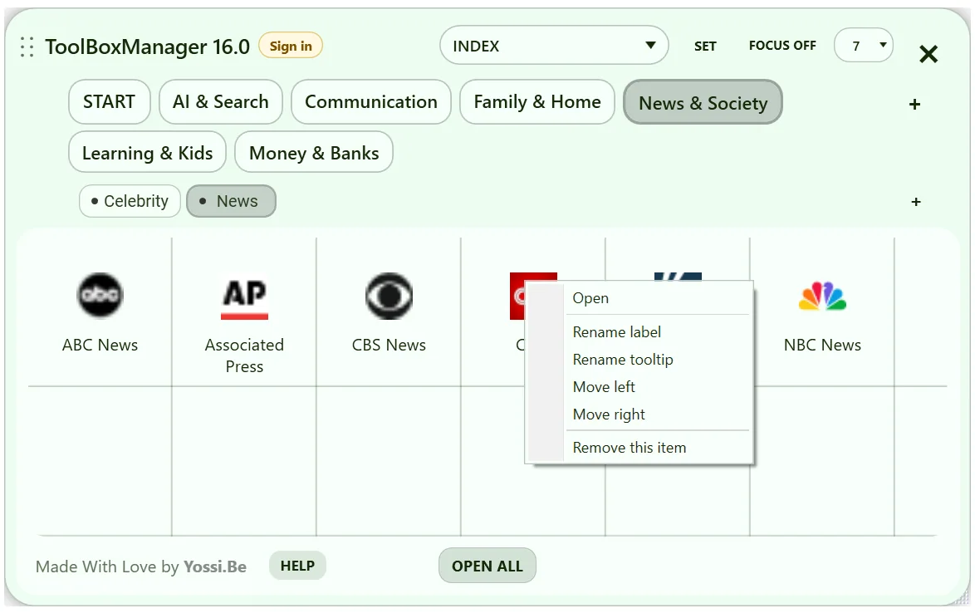Screen dimensions: 975x613
Task: Go to the Family & Home tab
Action: tap(537, 102)
